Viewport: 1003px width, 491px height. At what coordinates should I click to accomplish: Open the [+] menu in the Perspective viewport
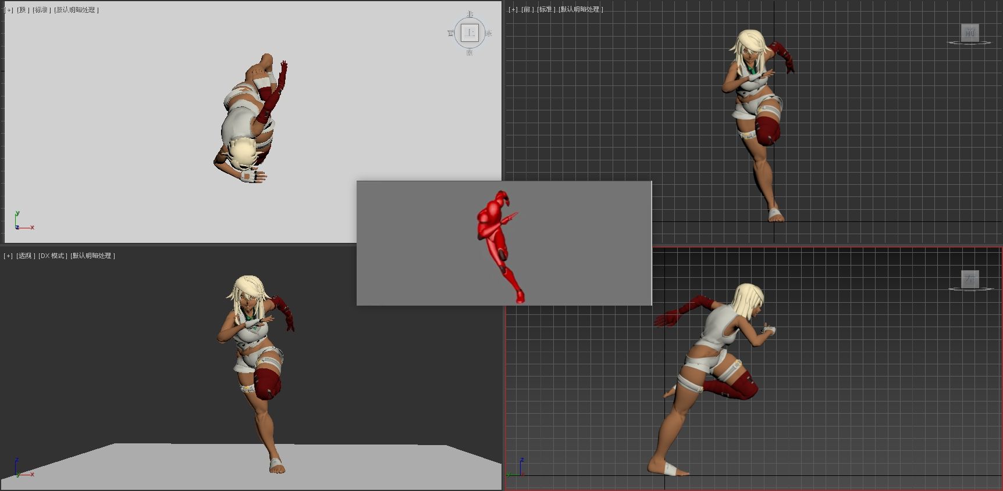click(x=8, y=256)
